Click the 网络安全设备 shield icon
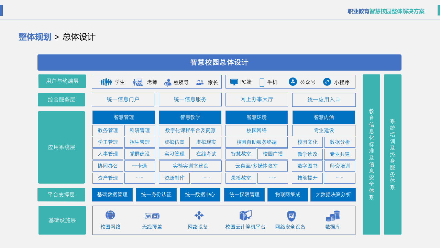The image size is (440, 248). point(291,215)
